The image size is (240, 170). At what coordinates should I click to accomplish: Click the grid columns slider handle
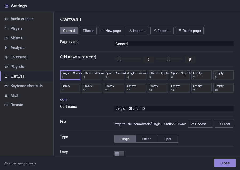click(169, 59)
